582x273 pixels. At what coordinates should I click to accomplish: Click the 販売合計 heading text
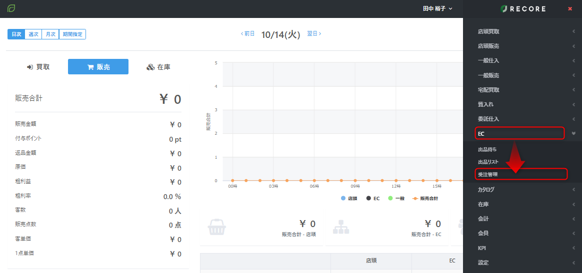(x=28, y=98)
